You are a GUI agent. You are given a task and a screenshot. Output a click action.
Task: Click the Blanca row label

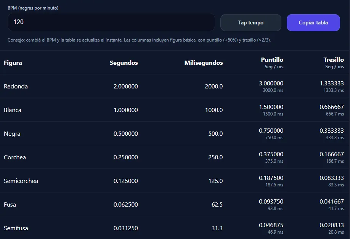tap(13, 110)
